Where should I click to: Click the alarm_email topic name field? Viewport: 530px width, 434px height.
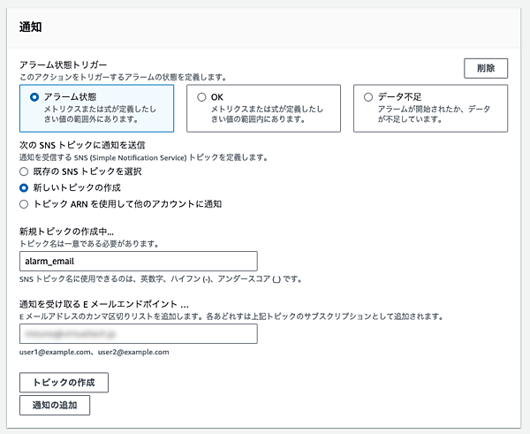tap(138, 261)
